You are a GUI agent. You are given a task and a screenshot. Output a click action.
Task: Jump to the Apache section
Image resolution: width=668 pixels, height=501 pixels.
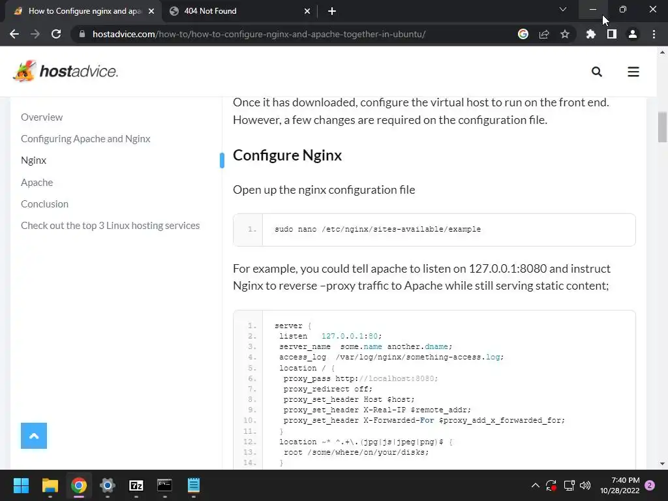click(x=37, y=183)
